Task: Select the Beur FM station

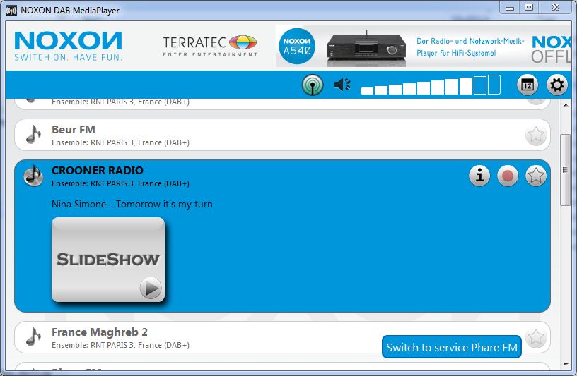Action: (x=282, y=135)
